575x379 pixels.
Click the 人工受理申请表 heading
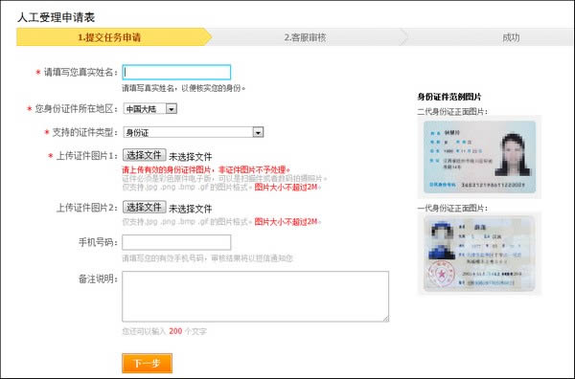click(x=57, y=17)
